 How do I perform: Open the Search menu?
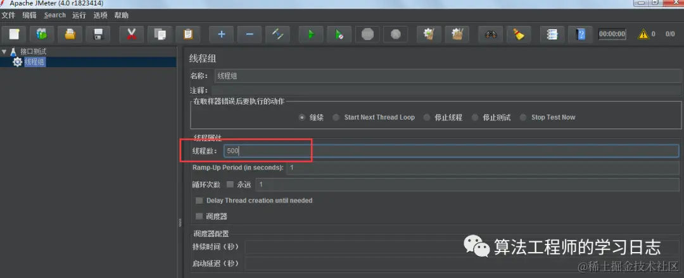55,15
